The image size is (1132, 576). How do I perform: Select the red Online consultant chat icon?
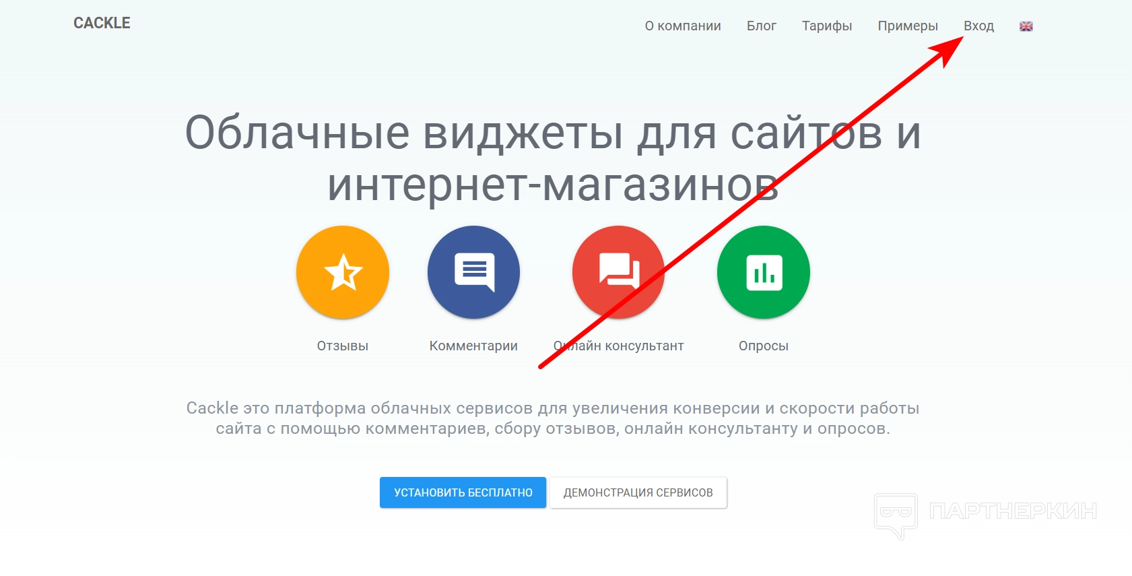click(618, 272)
